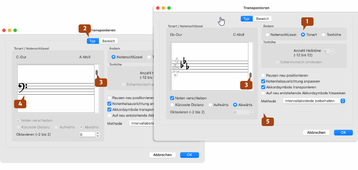
Task: Click the three-flat key signature in the preview
Action: (x=185, y=63)
